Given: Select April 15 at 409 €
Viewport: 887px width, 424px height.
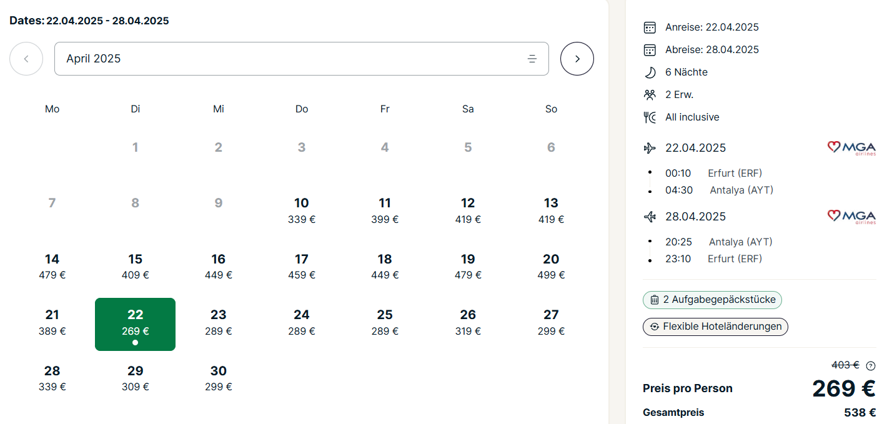Looking at the screenshot, I should pos(136,267).
